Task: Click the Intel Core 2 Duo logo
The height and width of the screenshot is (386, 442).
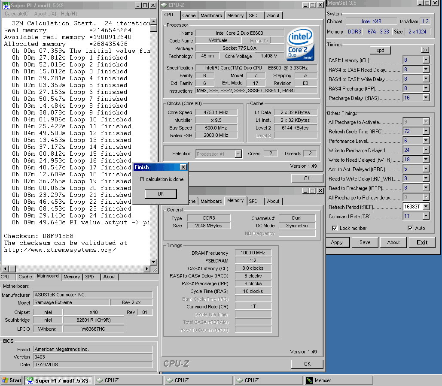Action: point(300,44)
